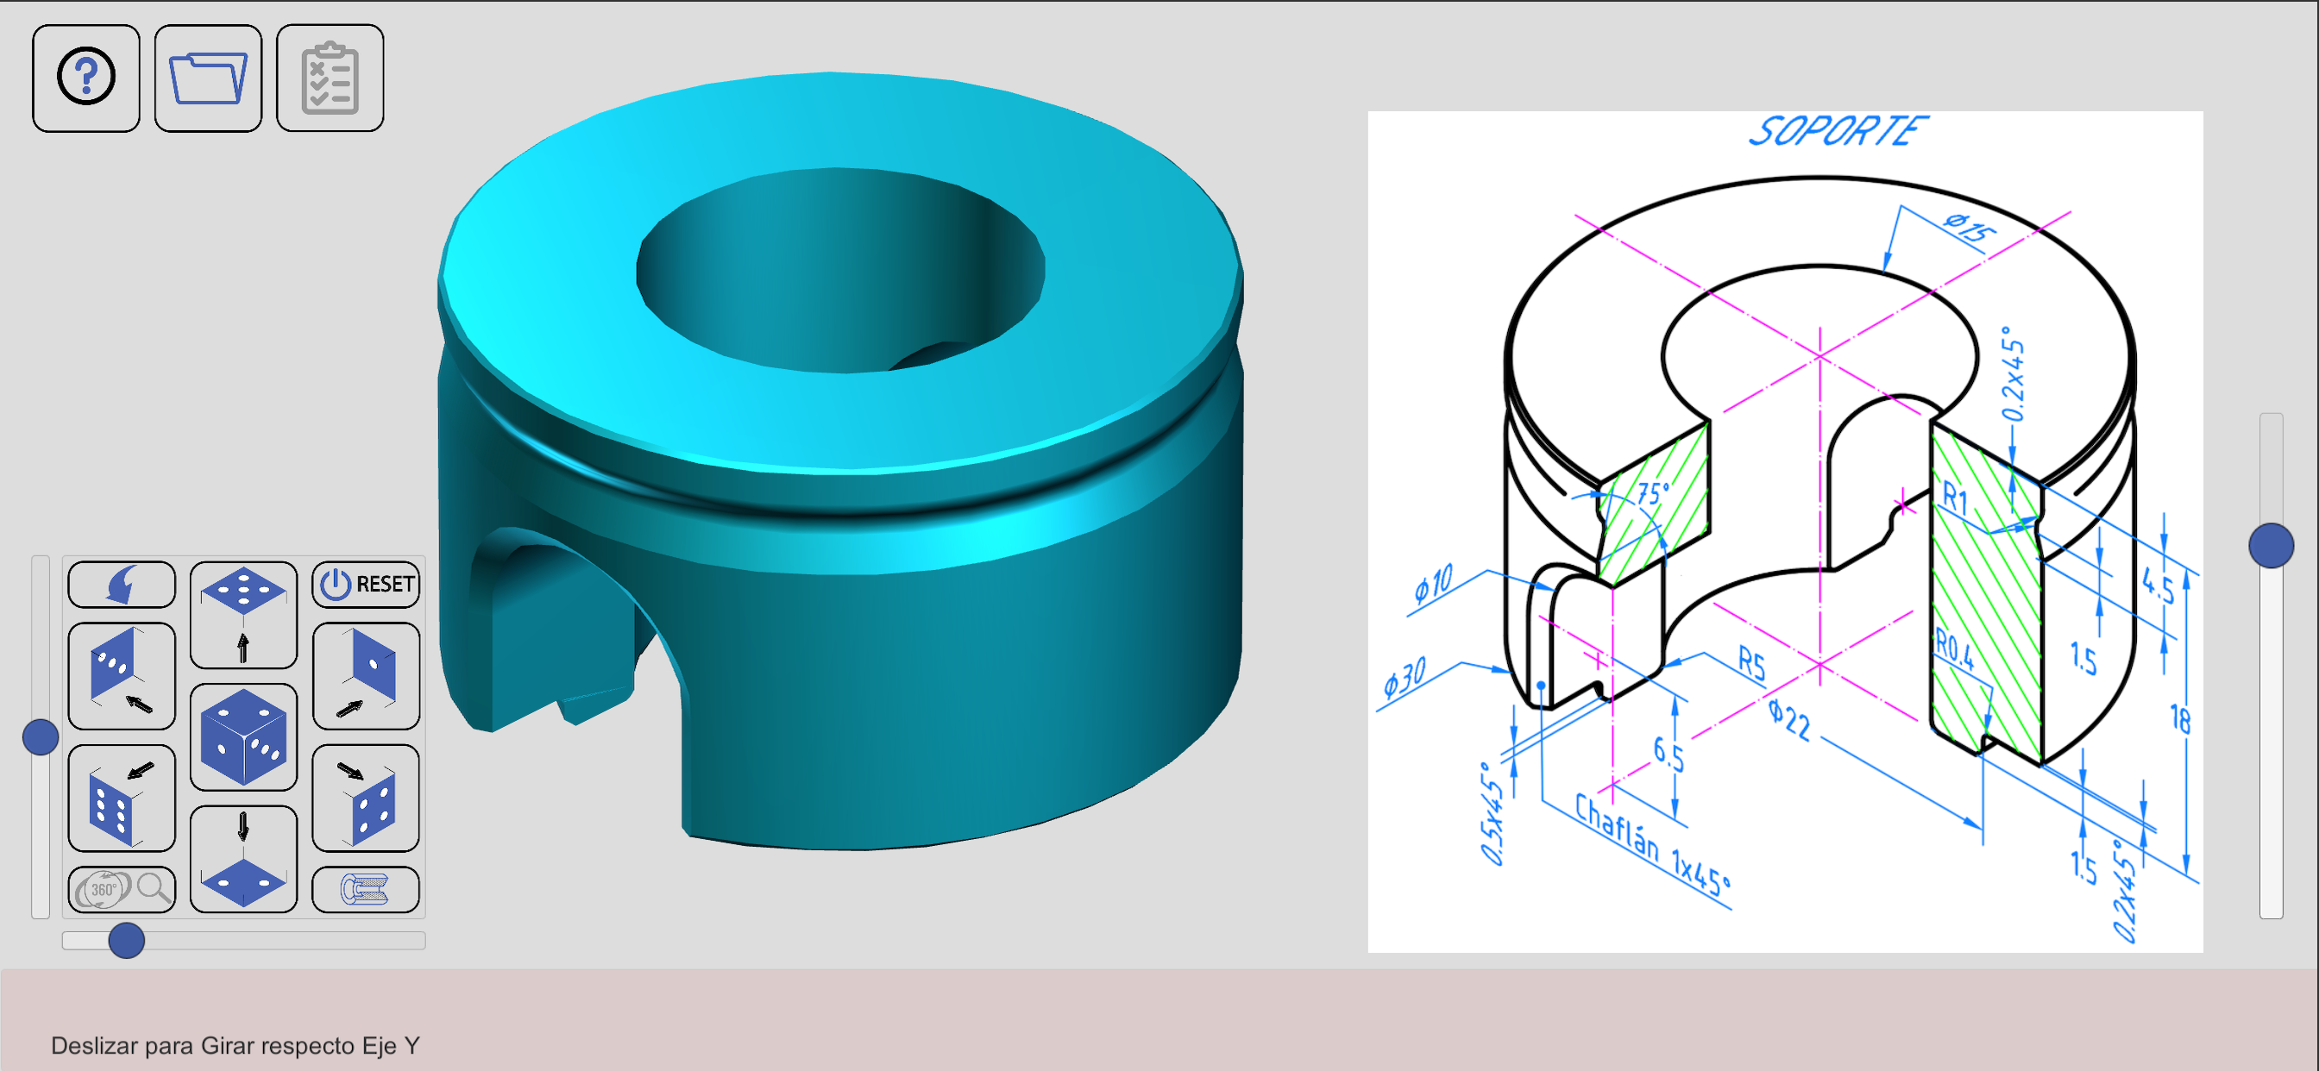Select the six-dot dice face view
The width and height of the screenshot is (2319, 1071).
(122, 799)
